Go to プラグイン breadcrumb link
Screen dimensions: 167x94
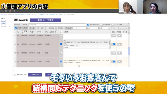[x=60, y=14]
